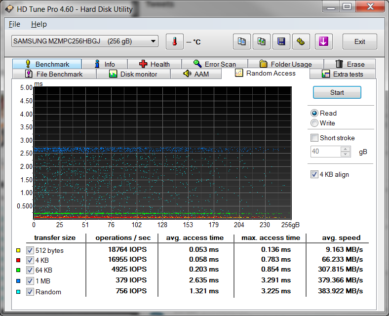Open the File menu

point(14,24)
